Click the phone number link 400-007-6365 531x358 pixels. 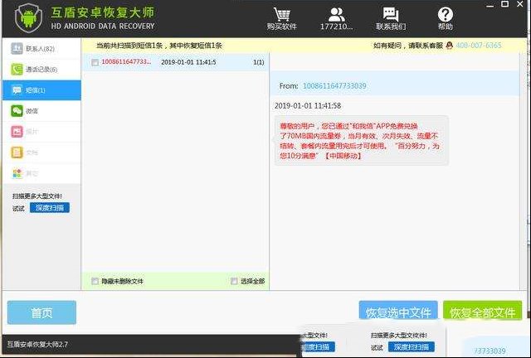point(479,46)
